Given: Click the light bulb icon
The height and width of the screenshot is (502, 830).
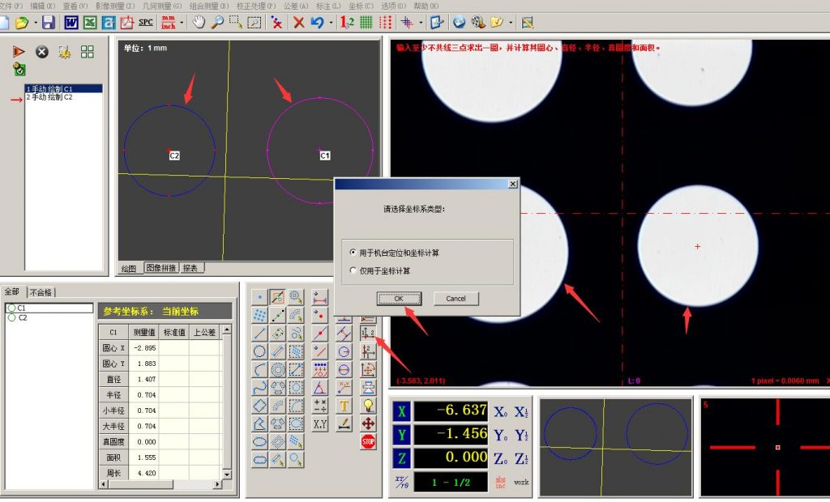Looking at the screenshot, I should click(368, 406).
